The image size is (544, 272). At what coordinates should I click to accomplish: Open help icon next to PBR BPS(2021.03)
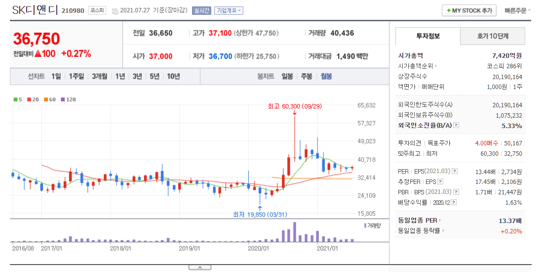pos(456,192)
